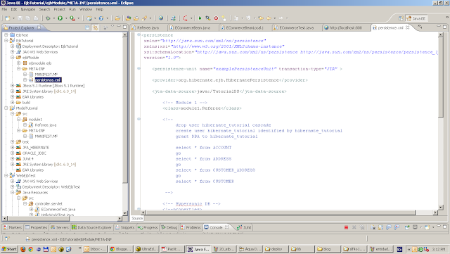Open the Navigate menu
This screenshot has width=450, height=254.
click(x=28, y=9)
